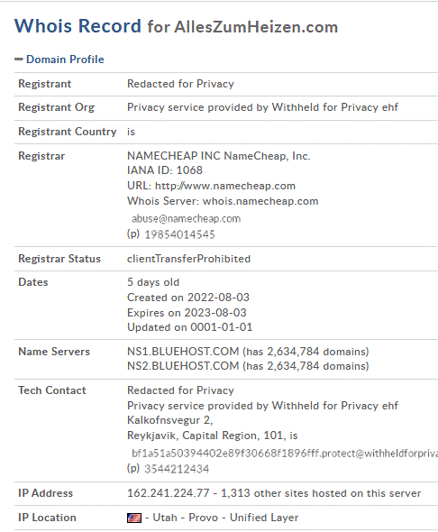Click the registrar phone number 19854014545

coord(179,234)
